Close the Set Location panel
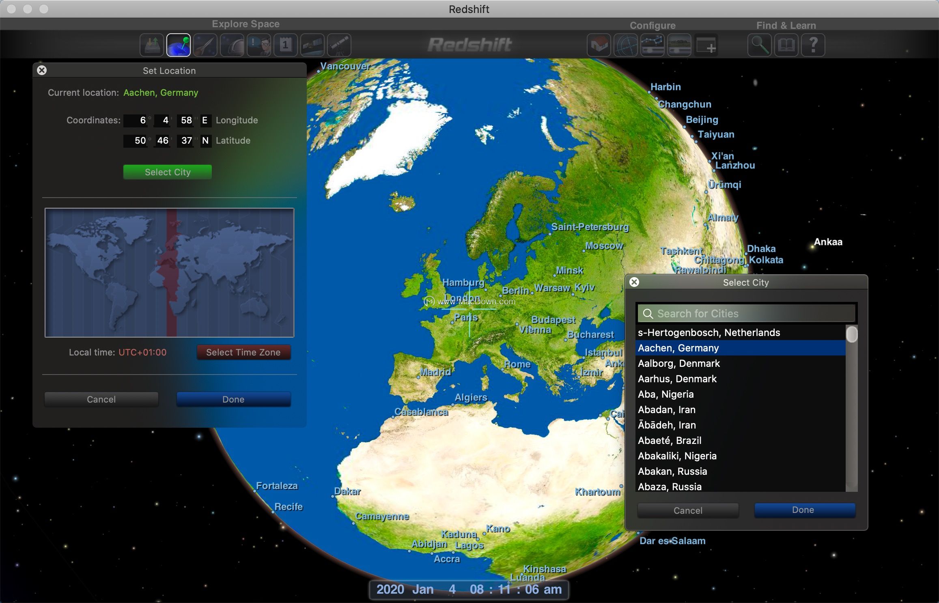939x603 pixels. 42,70
